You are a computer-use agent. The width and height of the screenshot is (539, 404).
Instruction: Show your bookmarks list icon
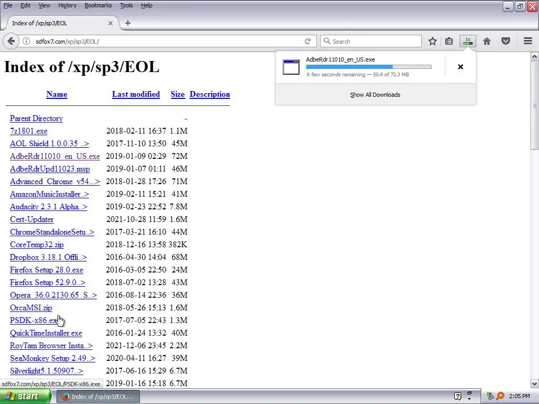click(x=449, y=41)
